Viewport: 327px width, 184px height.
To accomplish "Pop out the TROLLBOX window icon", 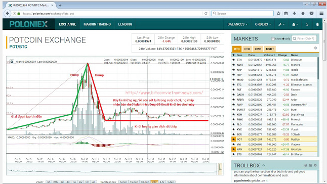I will 310,165.
